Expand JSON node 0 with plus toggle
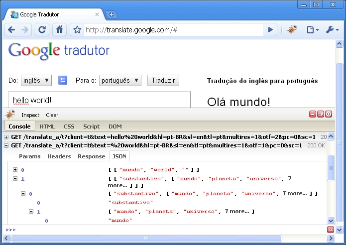The height and width of the screenshot is (245, 346). [15, 170]
